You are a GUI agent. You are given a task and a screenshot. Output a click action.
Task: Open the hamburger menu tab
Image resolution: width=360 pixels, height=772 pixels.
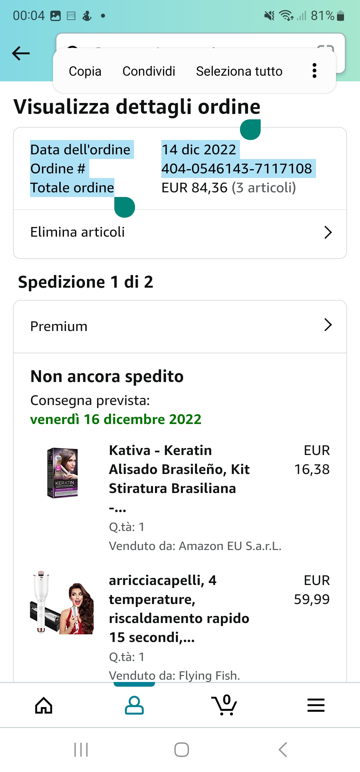coord(315,705)
